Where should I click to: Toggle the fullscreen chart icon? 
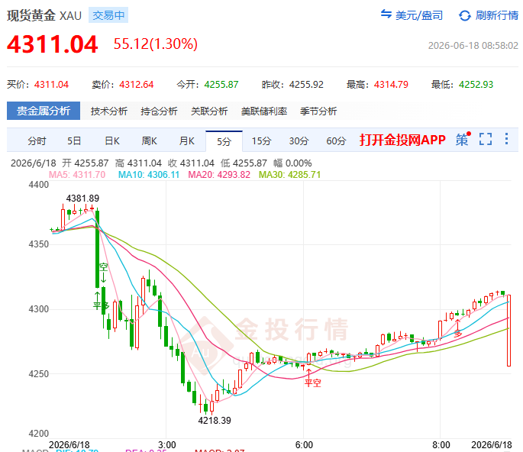click(x=486, y=139)
